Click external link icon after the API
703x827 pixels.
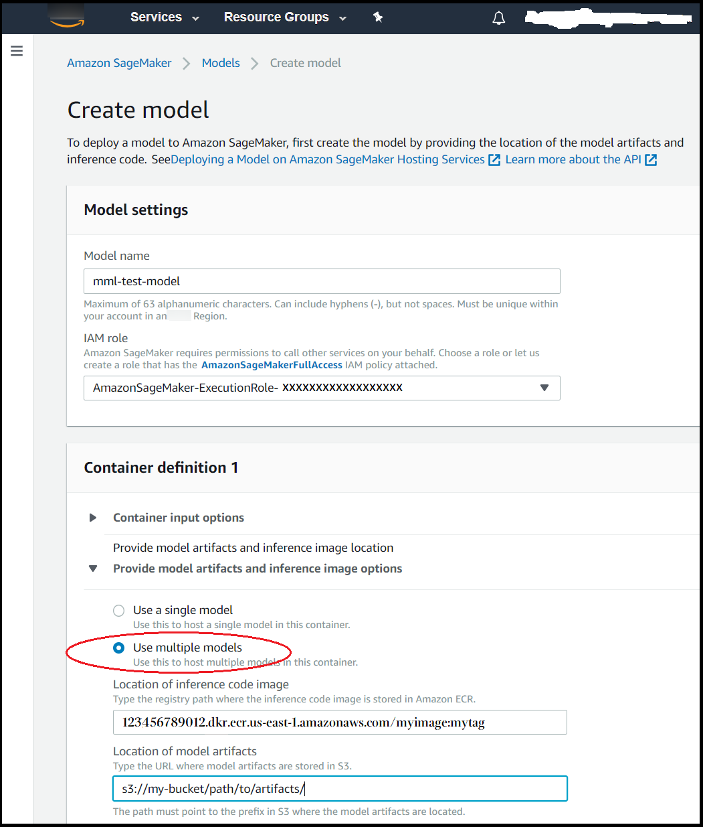651,160
